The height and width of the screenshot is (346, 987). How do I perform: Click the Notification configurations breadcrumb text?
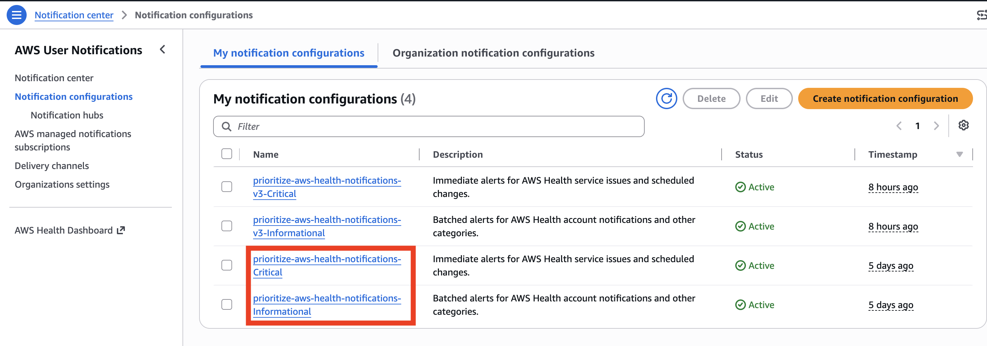point(193,15)
